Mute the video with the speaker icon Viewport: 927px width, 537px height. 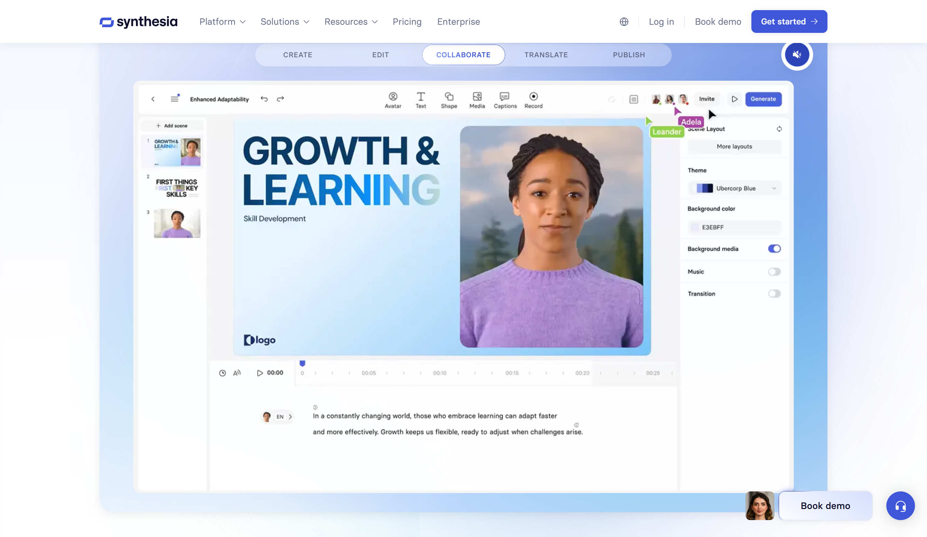(x=797, y=54)
